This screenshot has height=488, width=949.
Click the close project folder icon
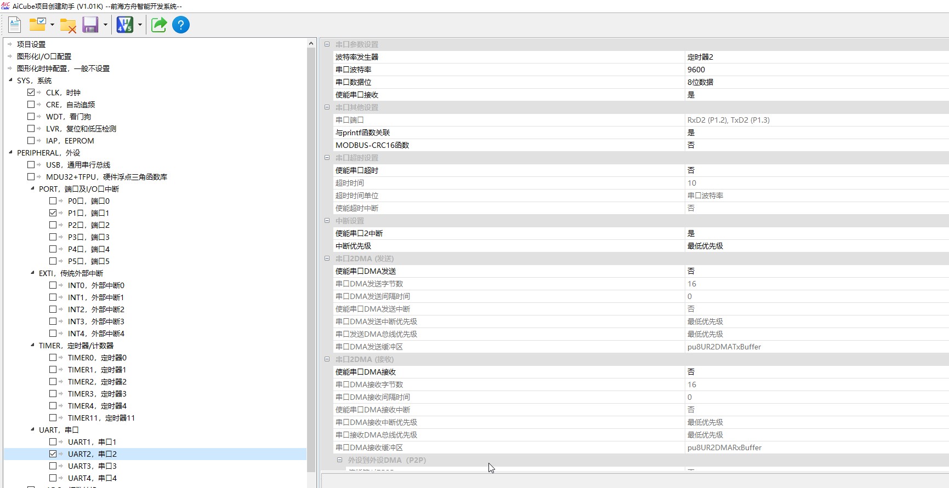point(68,25)
